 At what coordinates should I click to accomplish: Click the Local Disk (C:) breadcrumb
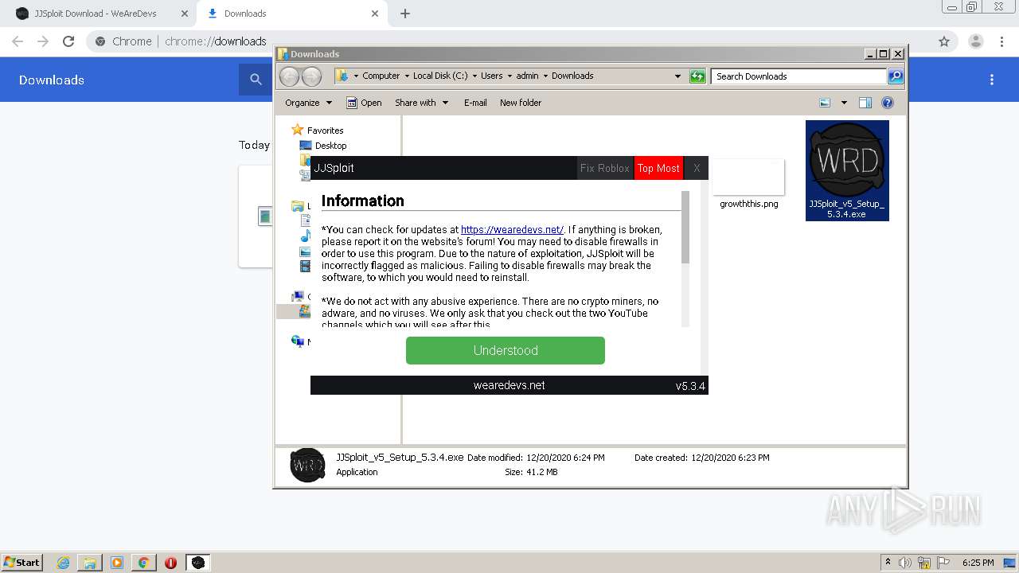tap(440, 76)
